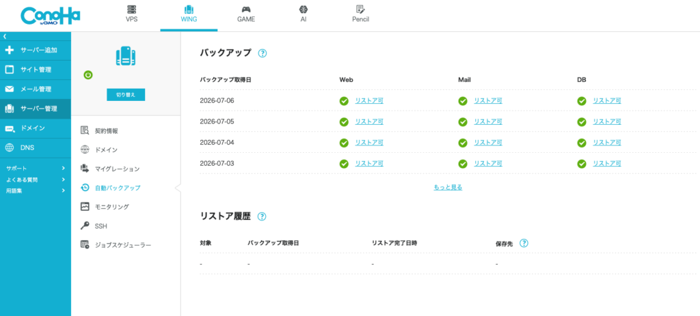The height and width of the screenshot is (316, 700).
Task: Click the Mail check icon for 2026-07-05
Action: 463,121
